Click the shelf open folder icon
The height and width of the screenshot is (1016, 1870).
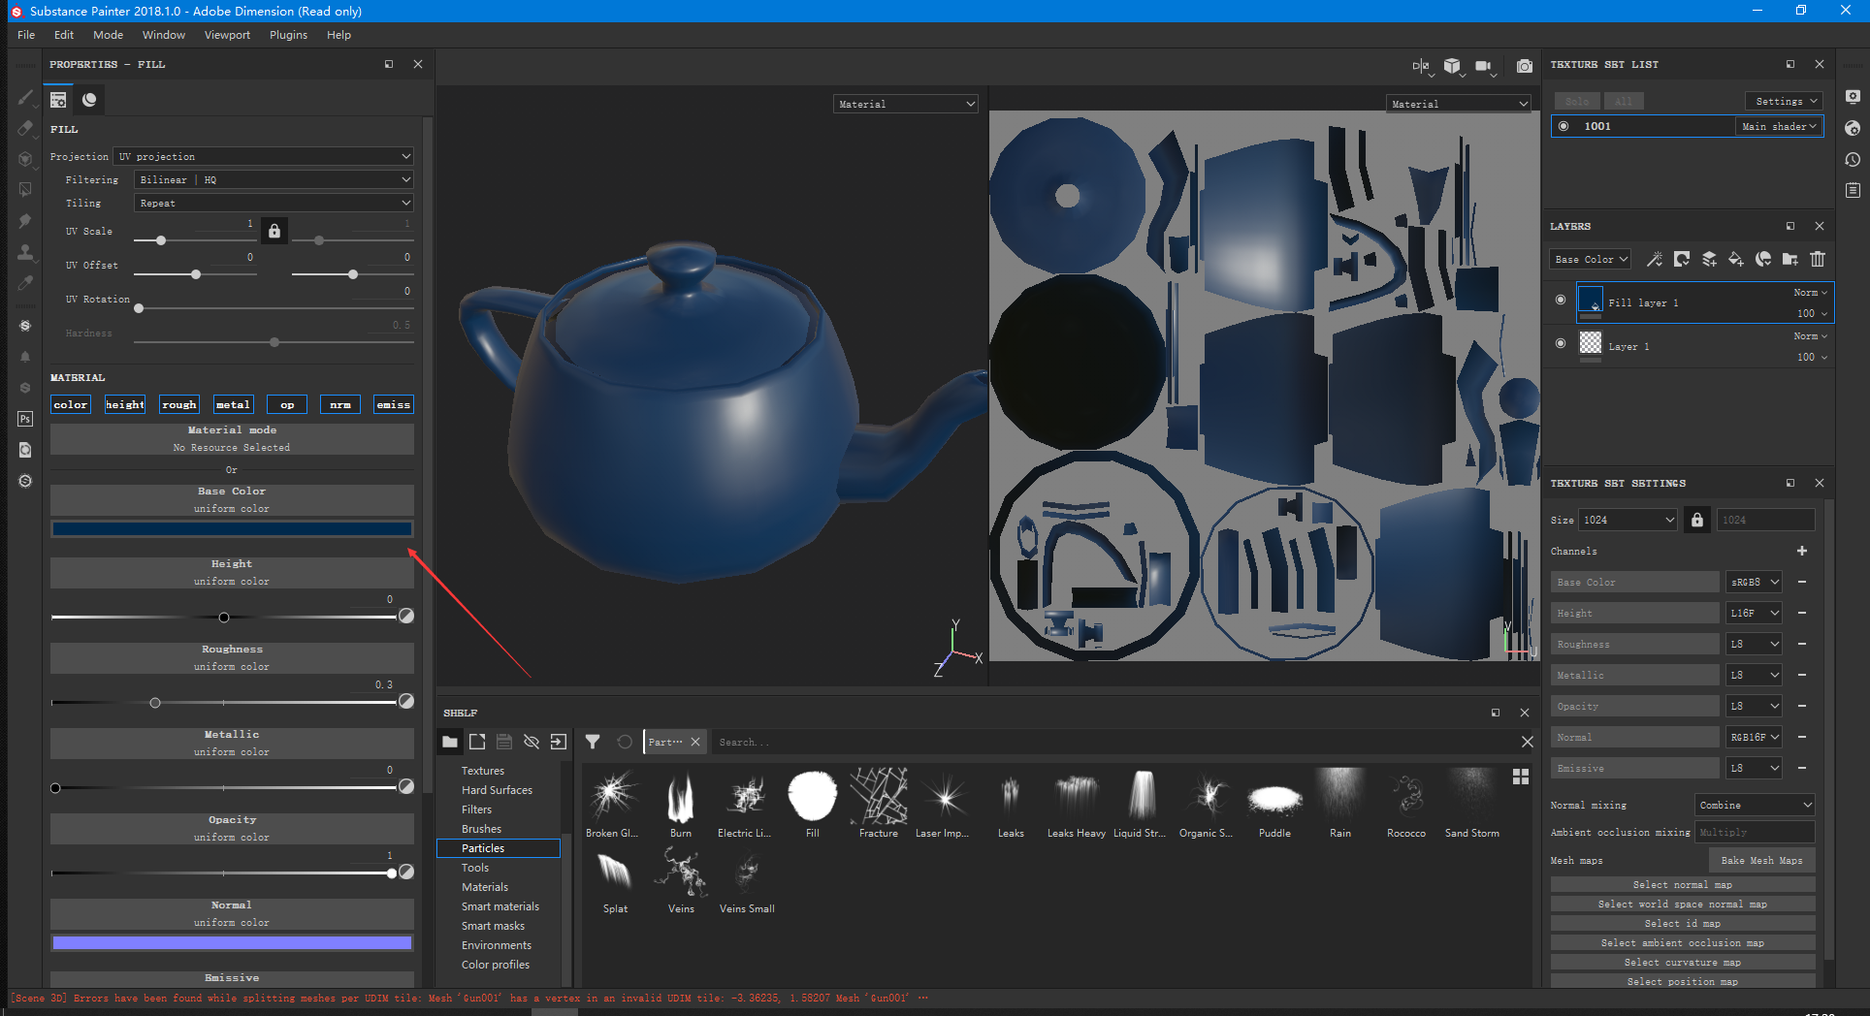point(450,742)
